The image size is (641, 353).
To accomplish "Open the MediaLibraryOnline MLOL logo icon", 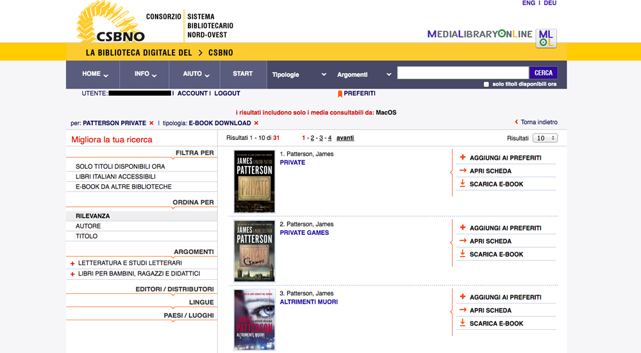I will 546,38.
